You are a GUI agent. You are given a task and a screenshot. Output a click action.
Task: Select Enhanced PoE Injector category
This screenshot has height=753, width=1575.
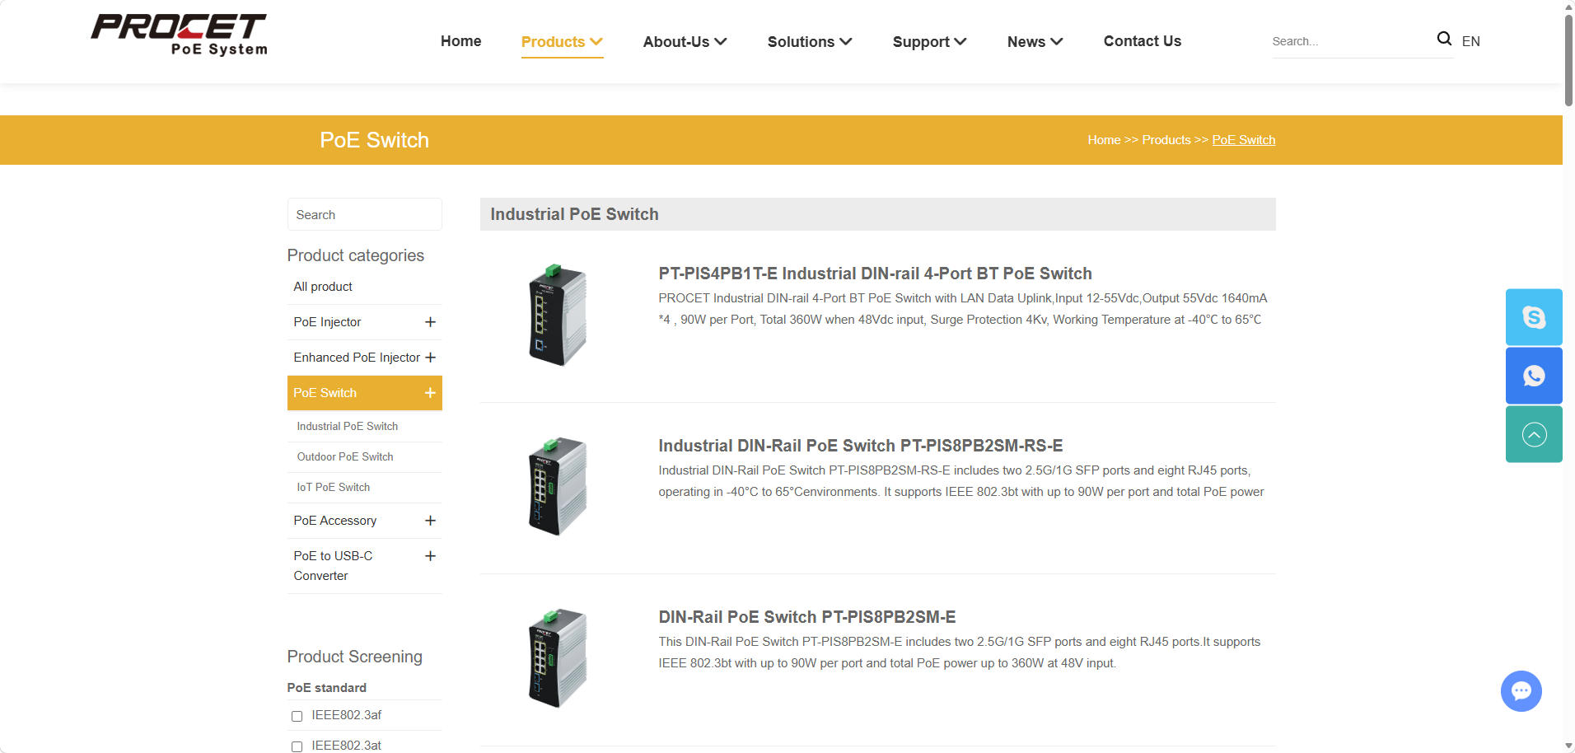pyautogui.click(x=357, y=358)
